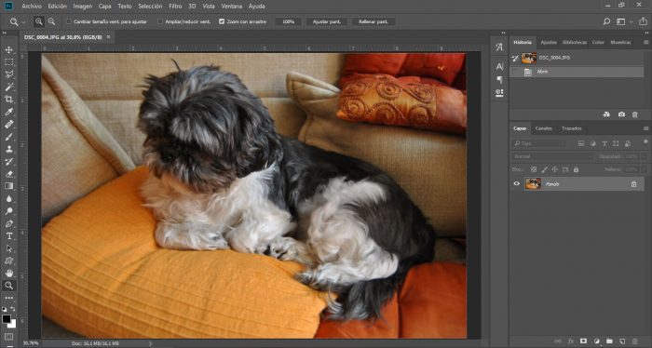This screenshot has width=652, height=348.
Task: Open the Character panel icon
Action: point(499,66)
